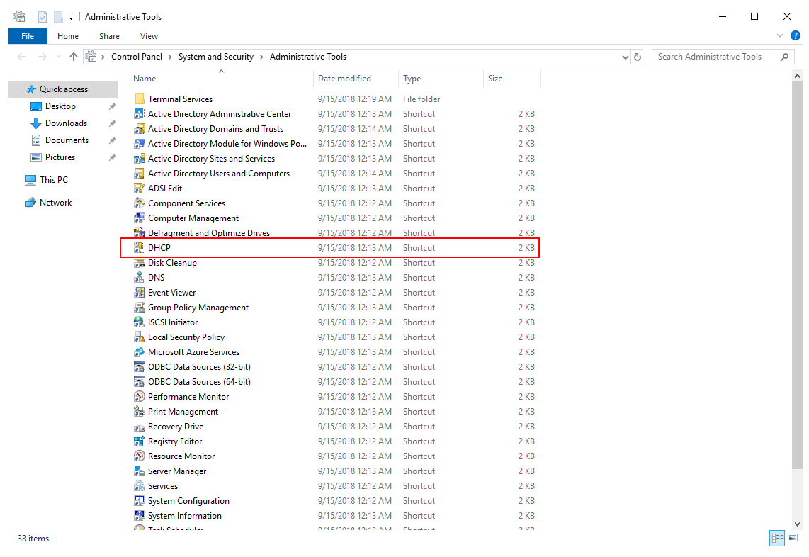
Task: Open the Quick Access Toolbar customize dropdown
Action: (72, 18)
